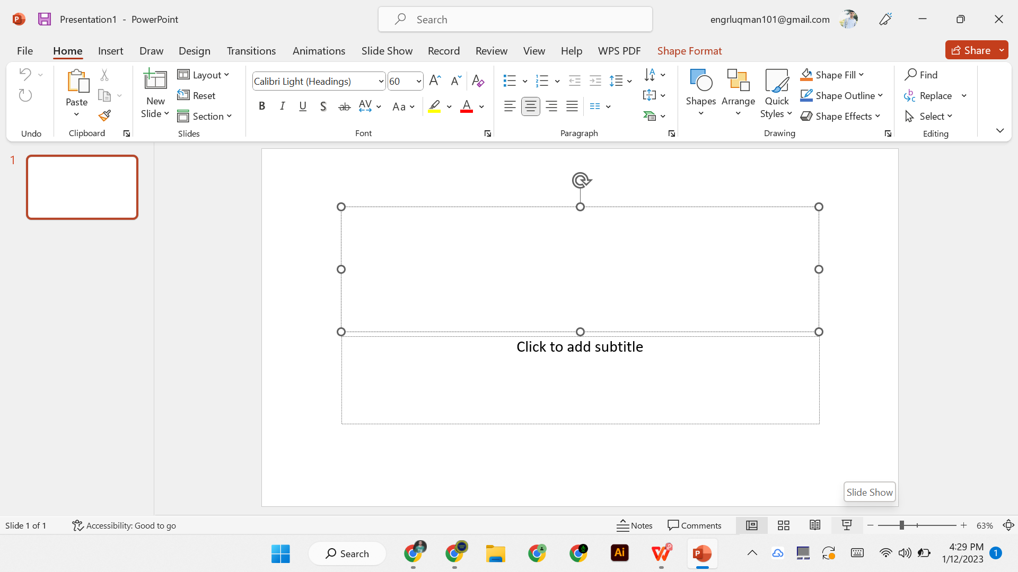Screen dimensions: 1018x572
Task: Open the font size dropdown
Action: [418, 81]
